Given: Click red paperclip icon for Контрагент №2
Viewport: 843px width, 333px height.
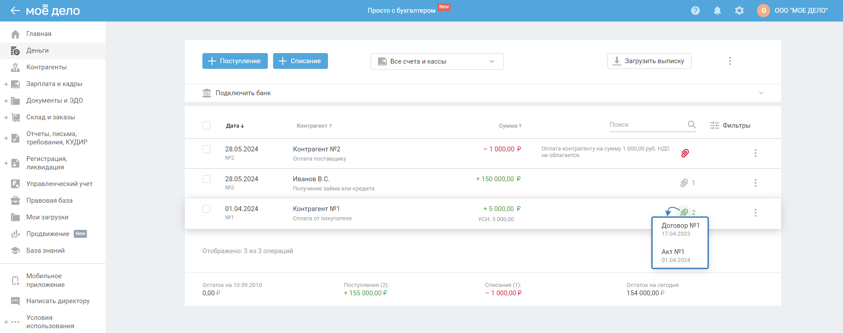Looking at the screenshot, I should pyautogui.click(x=685, y=153).
